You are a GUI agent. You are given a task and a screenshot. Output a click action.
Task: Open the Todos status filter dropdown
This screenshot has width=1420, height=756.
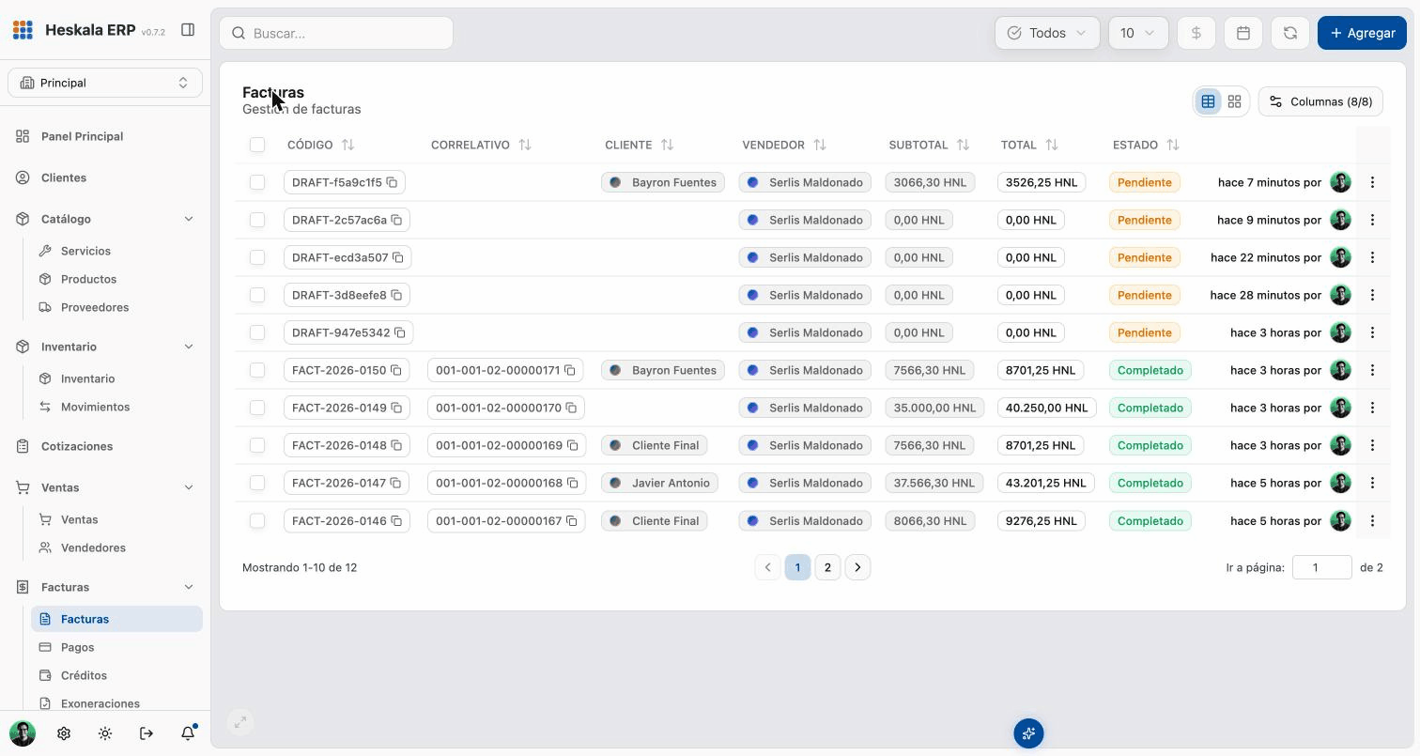(x=1047, y=33)
